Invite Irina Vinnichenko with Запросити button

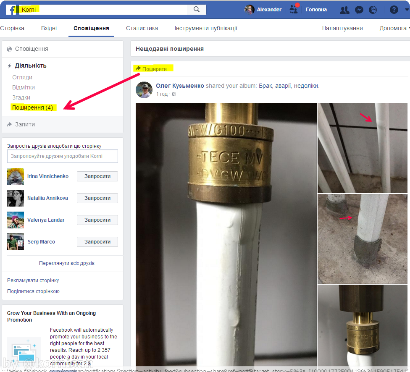click(x=97, y=176)
